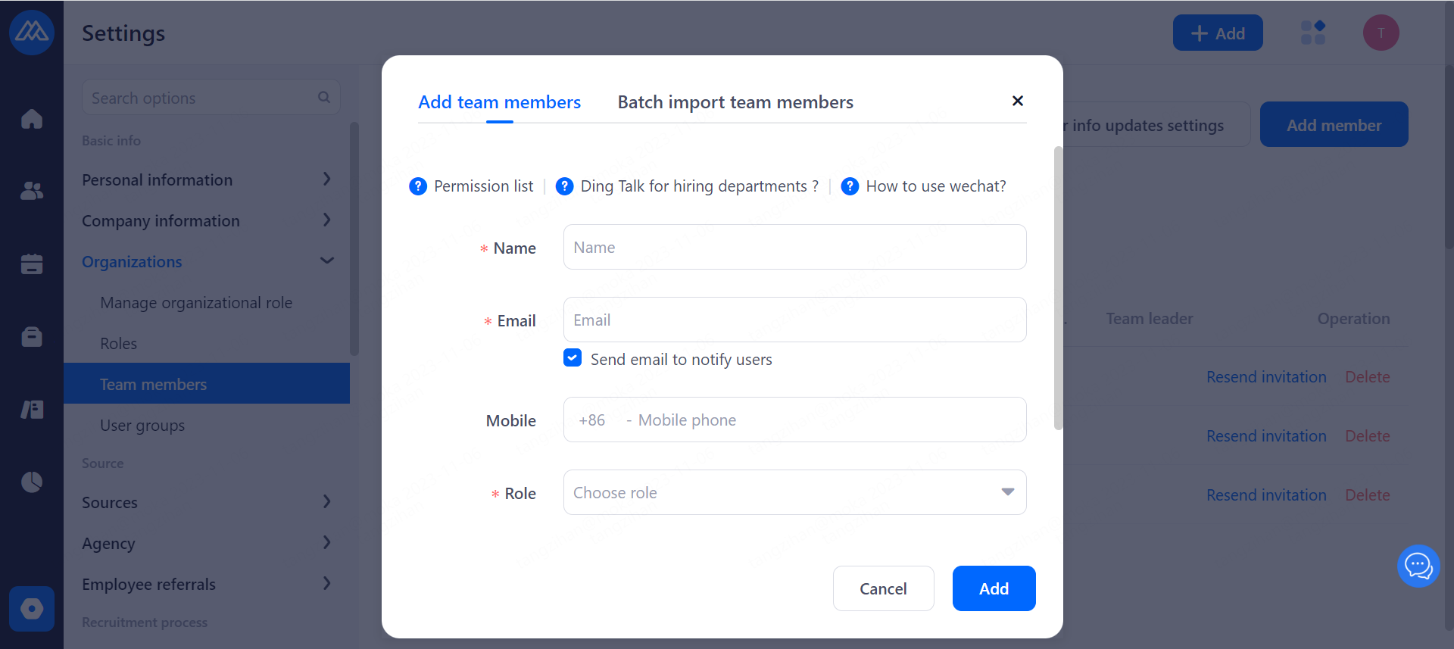1454x649 pixels.
Task: Click the search magnifier in Search options
Action: tap(324, 98)
